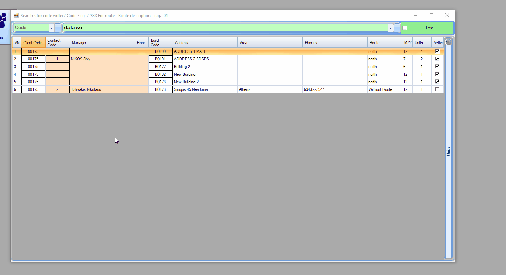Click the people icon at left edge
This screenshot has width=506, height=275.
click(3, 21)
